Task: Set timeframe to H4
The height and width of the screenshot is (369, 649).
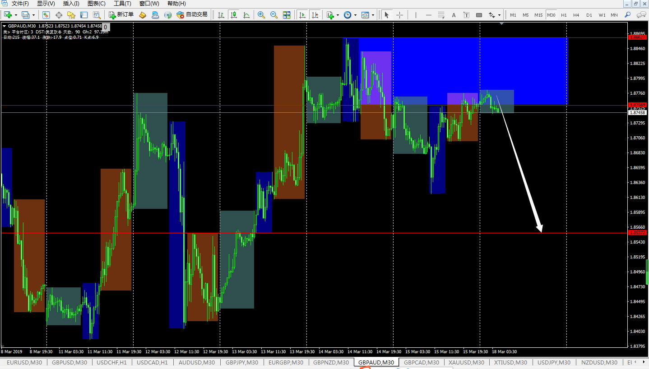Action: pyautogui.click(x=576, y=15)
